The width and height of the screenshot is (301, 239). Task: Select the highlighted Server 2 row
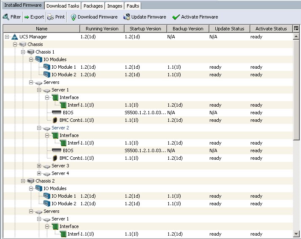click(148, 128)
